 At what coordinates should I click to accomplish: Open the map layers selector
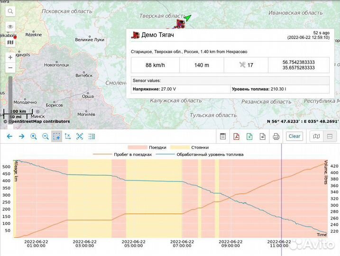pos(10,42)
